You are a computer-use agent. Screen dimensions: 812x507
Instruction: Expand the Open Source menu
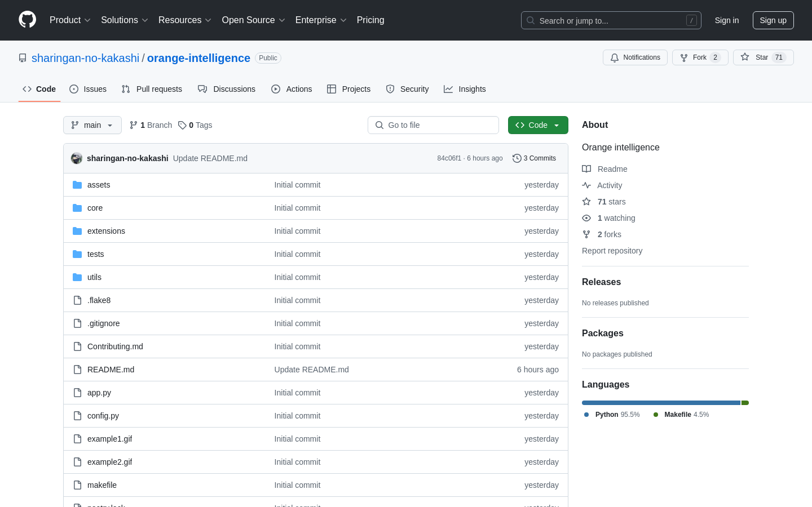click(x=253, y=20)
